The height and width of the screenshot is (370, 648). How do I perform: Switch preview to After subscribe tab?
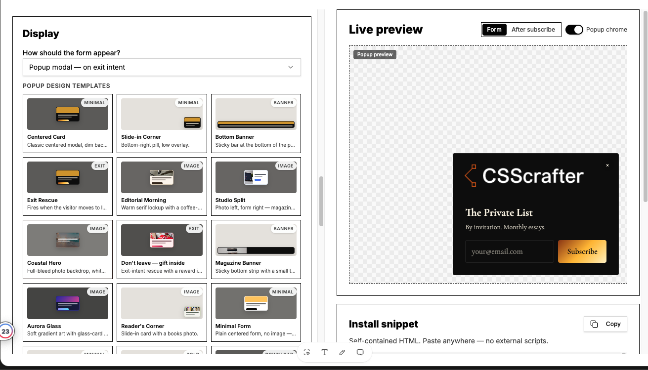tap(533, 30)
